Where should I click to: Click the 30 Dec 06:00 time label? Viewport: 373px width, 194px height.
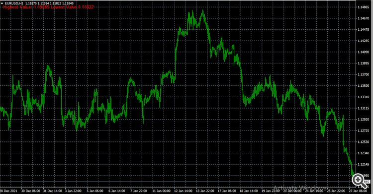[31, 191]
